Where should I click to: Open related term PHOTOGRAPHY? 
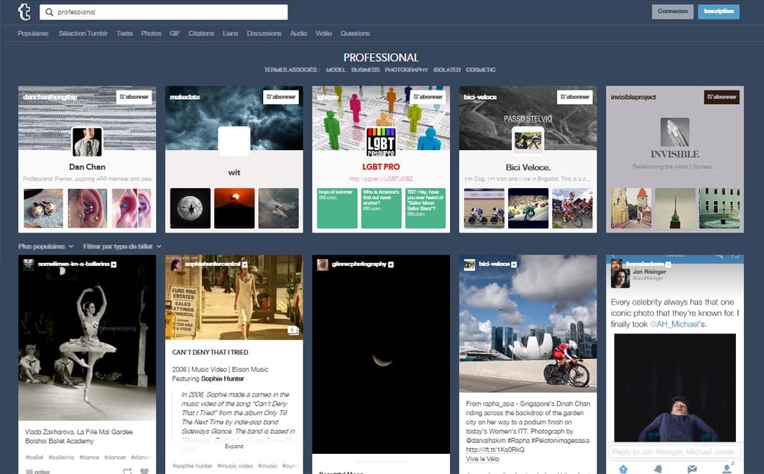(x=406, y=70)
